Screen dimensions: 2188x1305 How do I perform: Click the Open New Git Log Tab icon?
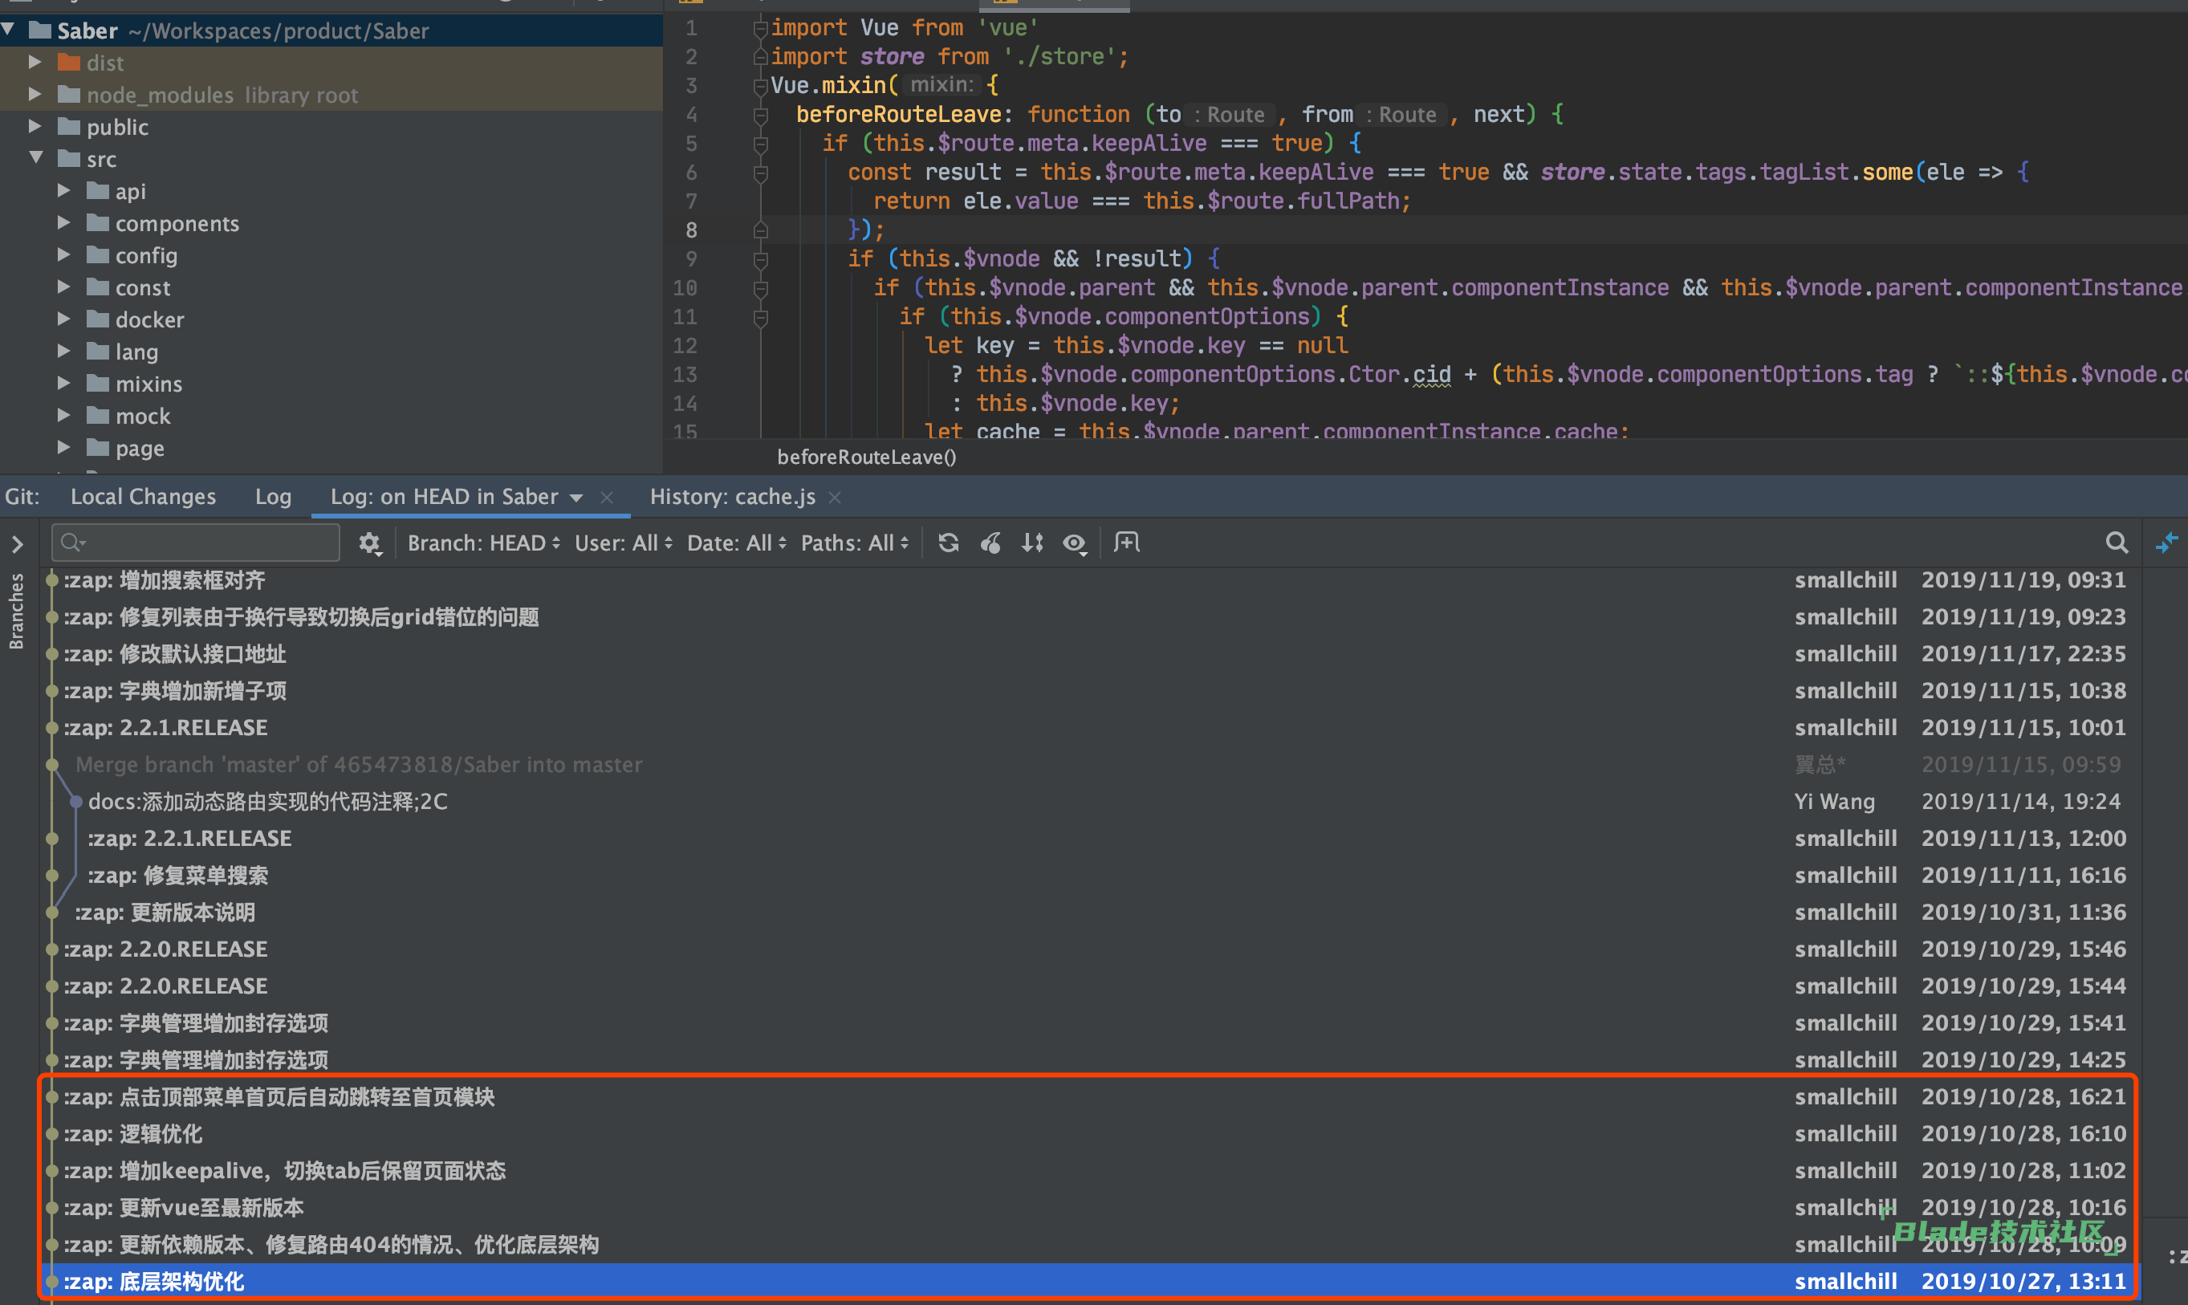click(1127, 543)
